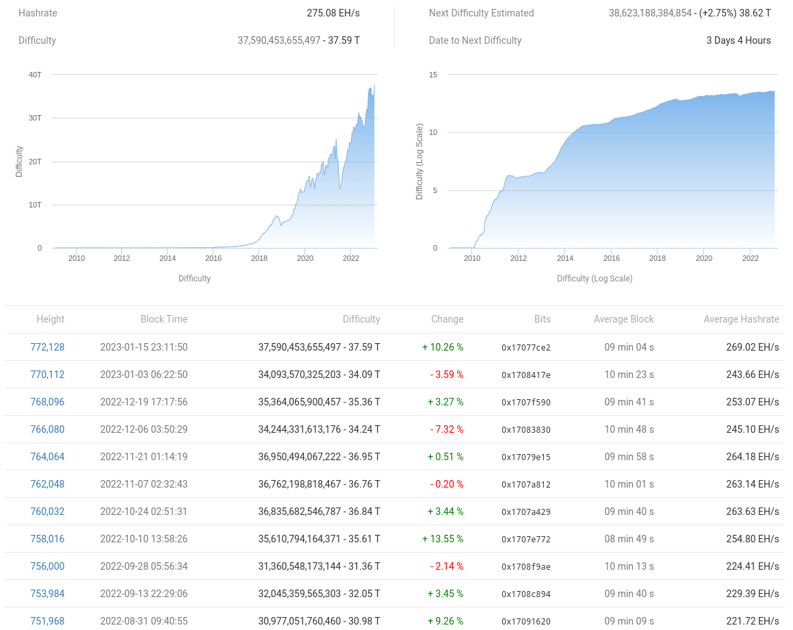Image resolution: width=793 pixels, height=630 pixels.
Task: Open block 772,128 details
Action: [47, 346]
